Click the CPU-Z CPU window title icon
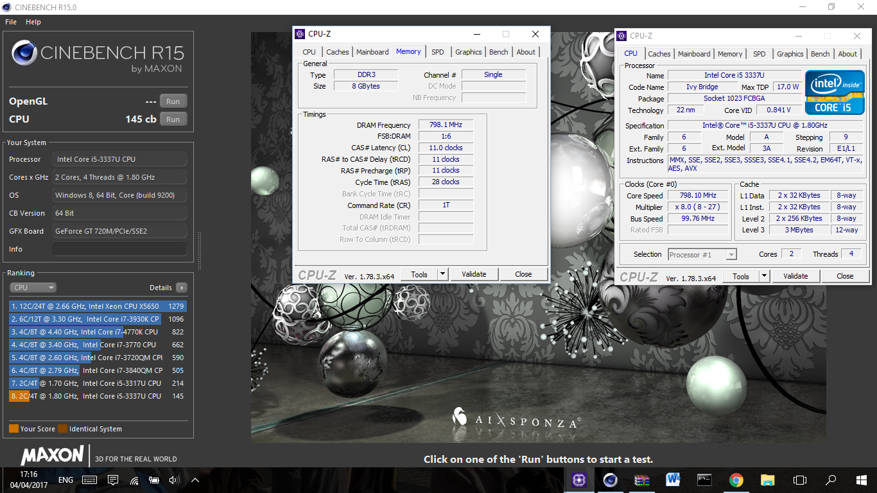Image resolution: width=877 pixels, height=493 pixels. click(622, 36)
